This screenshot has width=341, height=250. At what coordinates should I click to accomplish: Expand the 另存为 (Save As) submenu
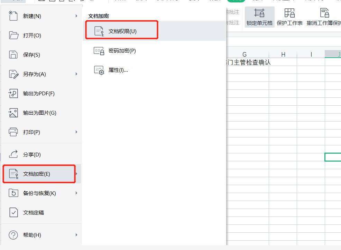[x=76, y=74]
